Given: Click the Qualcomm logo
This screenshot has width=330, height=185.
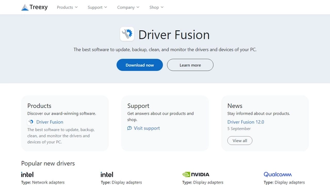Looking at the screenshot, I should (277, 174).
